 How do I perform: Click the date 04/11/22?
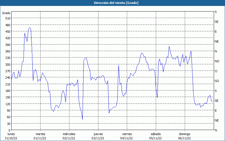pyautogui.click(x=127, y=138)
